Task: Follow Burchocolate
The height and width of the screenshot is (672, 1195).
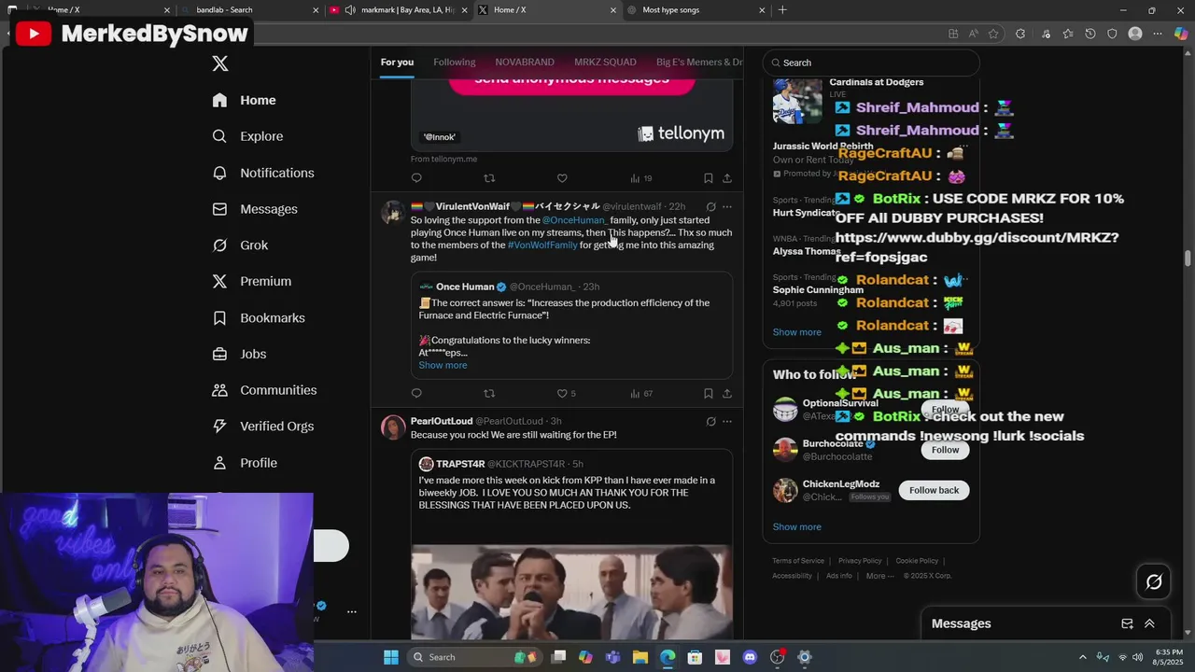Action: tap(945, 450)
